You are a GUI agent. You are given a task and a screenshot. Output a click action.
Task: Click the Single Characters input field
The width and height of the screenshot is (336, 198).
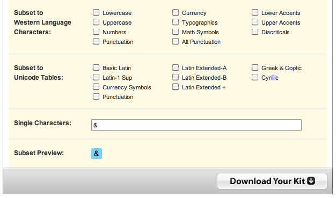tap(196, 125)
